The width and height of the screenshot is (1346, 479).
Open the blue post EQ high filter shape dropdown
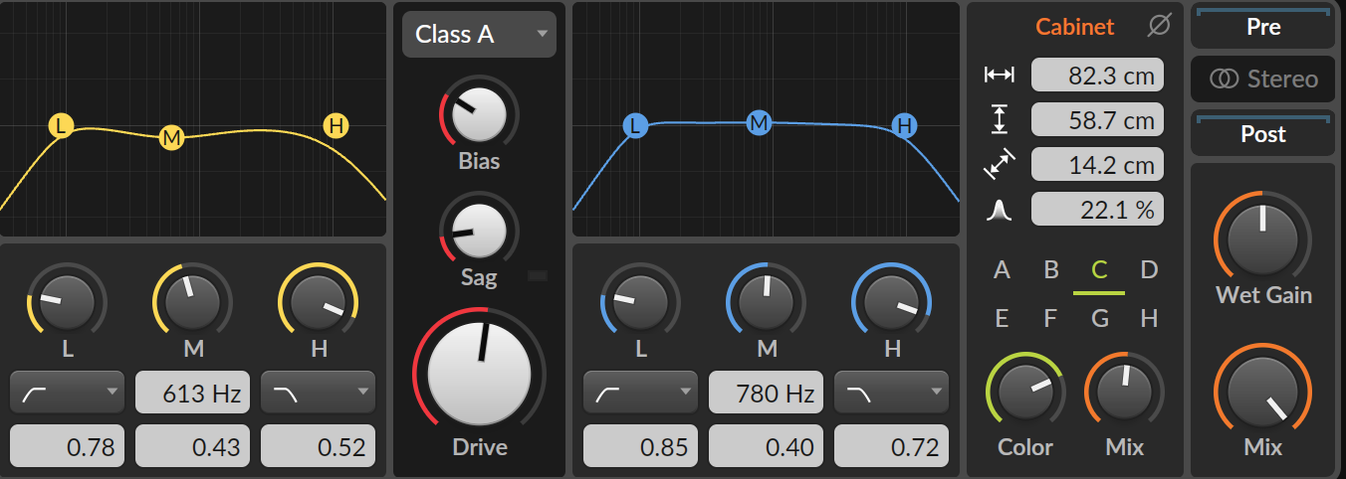[x=892, y=393]
